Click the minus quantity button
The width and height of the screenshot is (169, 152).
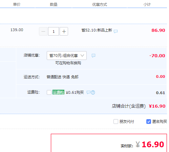43,31
